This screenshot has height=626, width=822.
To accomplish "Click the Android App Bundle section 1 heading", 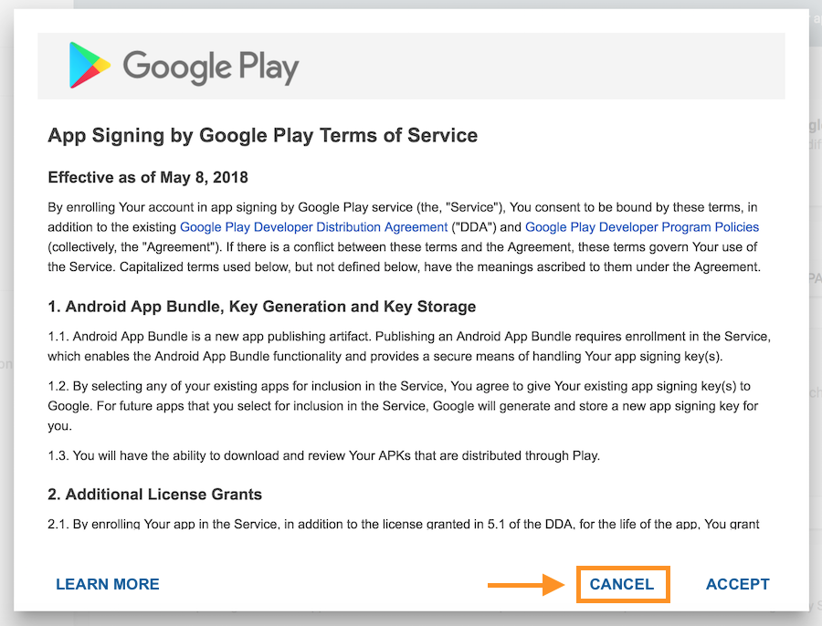I will pyautogui.click(x=261, y=307).
